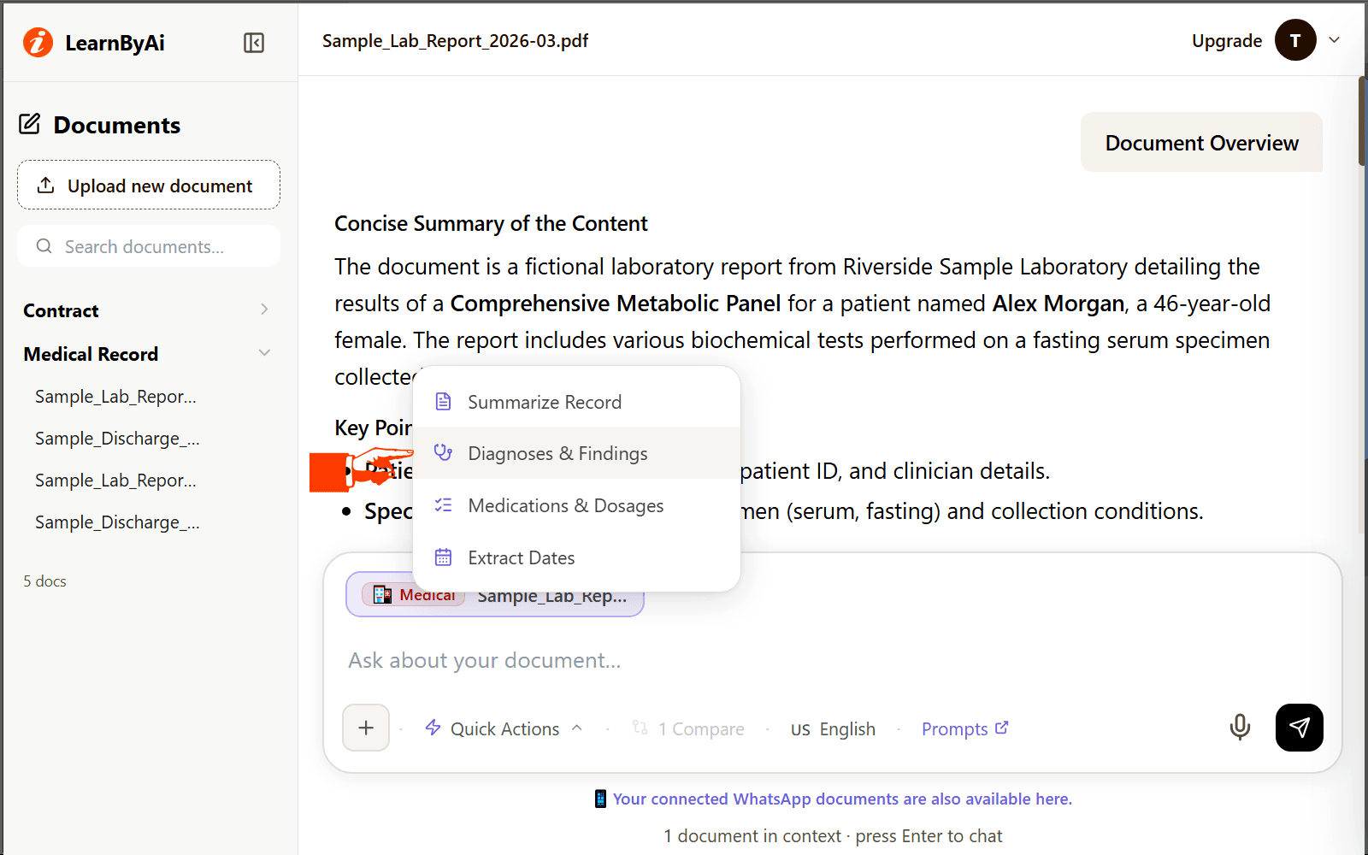The image size is (1368, 855).
Task: Click the plus attach button
Action: click(x=366, y=728)
